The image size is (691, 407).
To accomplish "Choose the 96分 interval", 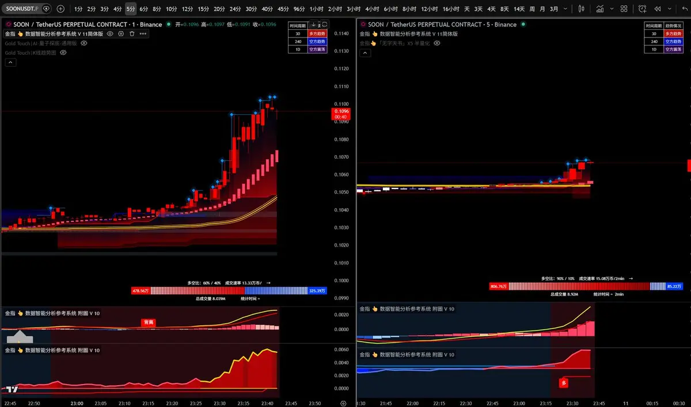I will [299, 9].
